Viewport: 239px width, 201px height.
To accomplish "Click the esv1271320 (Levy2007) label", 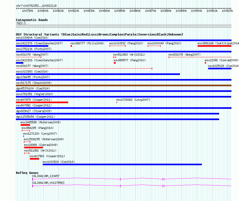I will (x=40, y=134).
